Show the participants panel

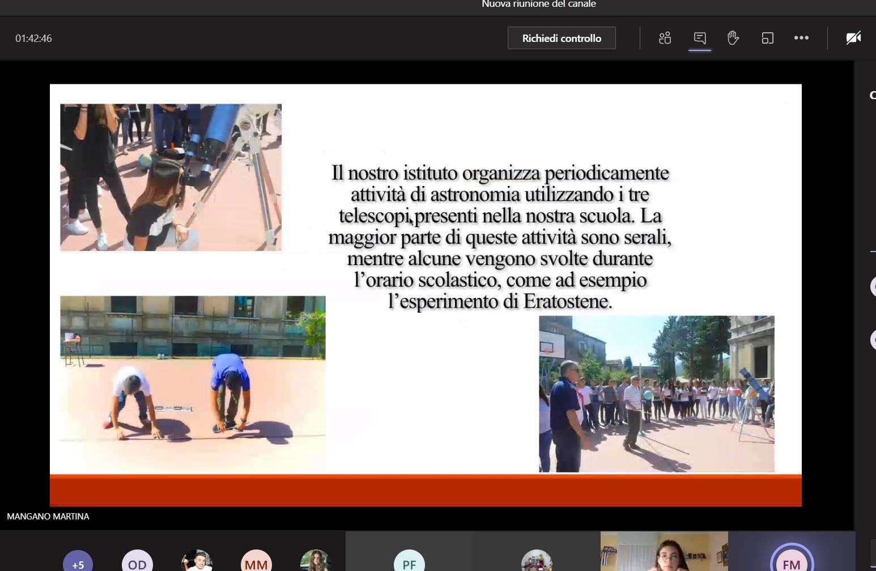tap(665, 38)
